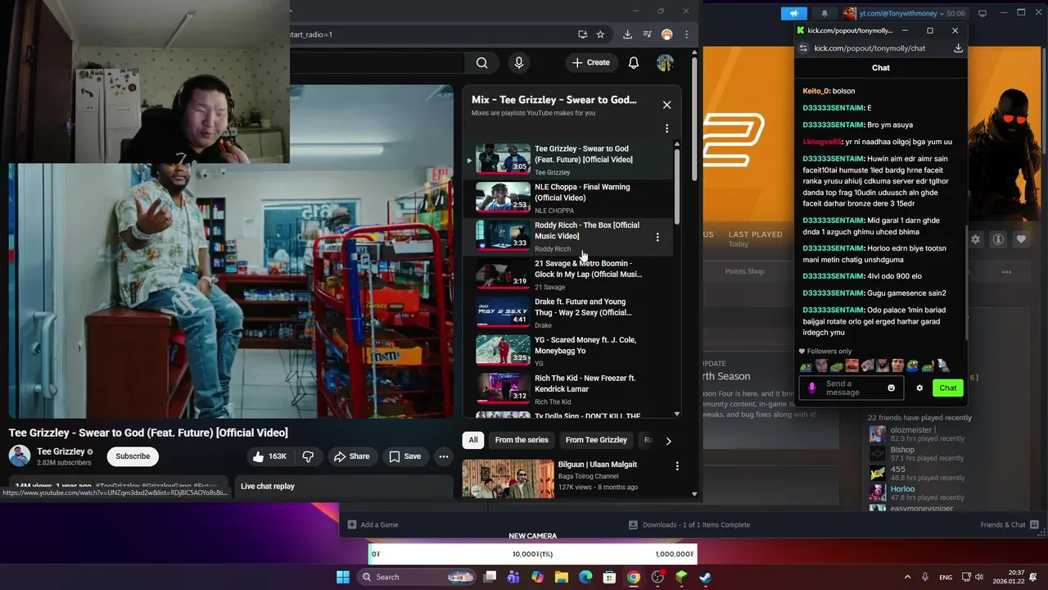Viewport: 1048px width, 590px height.
Task: Switch Steam to Big Picture mode icon
Action: (x=982, y=13)
